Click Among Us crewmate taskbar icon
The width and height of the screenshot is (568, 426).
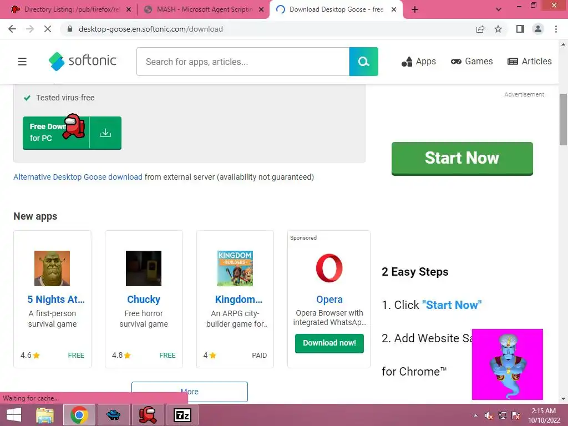148,415
